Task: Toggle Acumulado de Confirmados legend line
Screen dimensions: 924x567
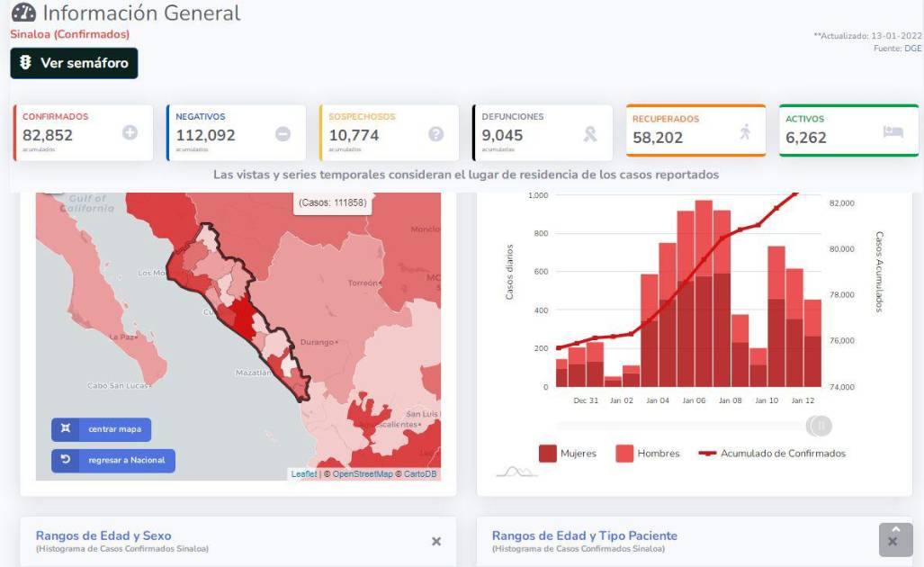Action: coord(773,454)
